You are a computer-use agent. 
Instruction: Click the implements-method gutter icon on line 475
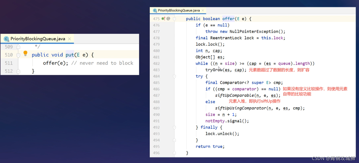tap(163, 19)
